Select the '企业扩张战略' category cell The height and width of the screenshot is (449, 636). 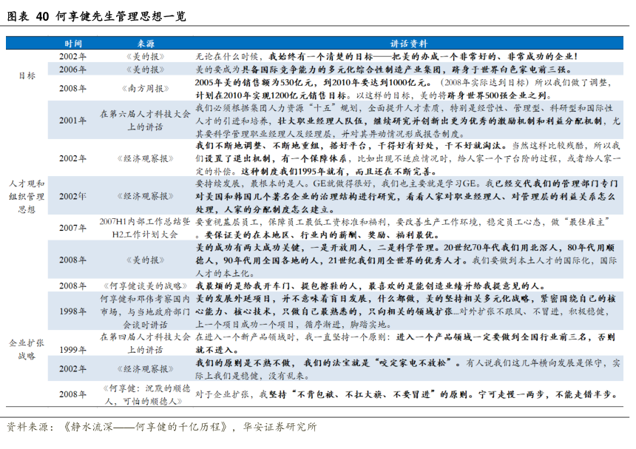[x=27, y=349]
